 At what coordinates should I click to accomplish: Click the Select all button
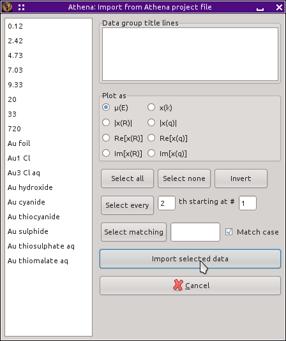point(128,178)
